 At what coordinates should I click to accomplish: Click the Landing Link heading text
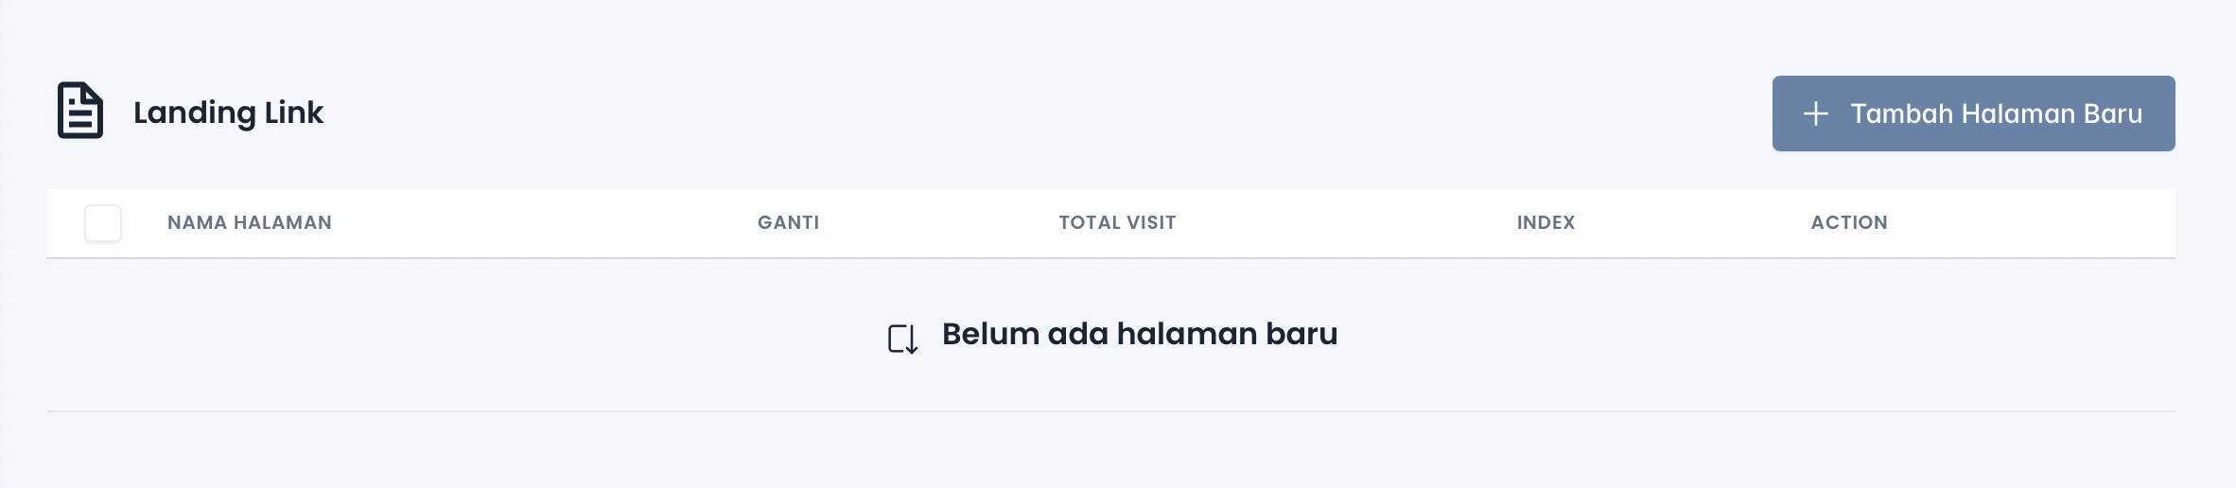(228, 113)
